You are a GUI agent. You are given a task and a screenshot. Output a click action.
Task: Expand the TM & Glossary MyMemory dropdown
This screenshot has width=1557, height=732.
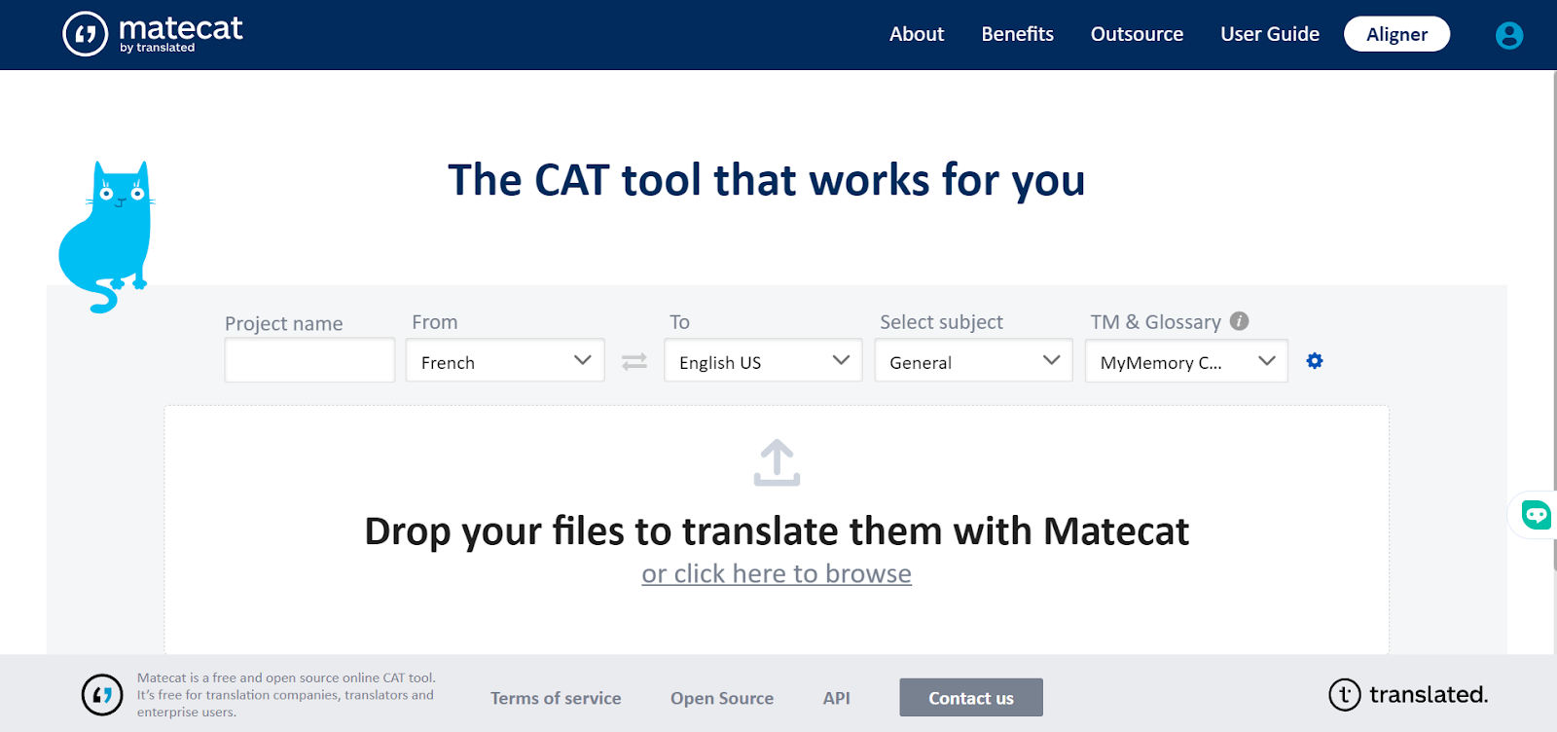pyautogui.click(x=1186, y=361)
